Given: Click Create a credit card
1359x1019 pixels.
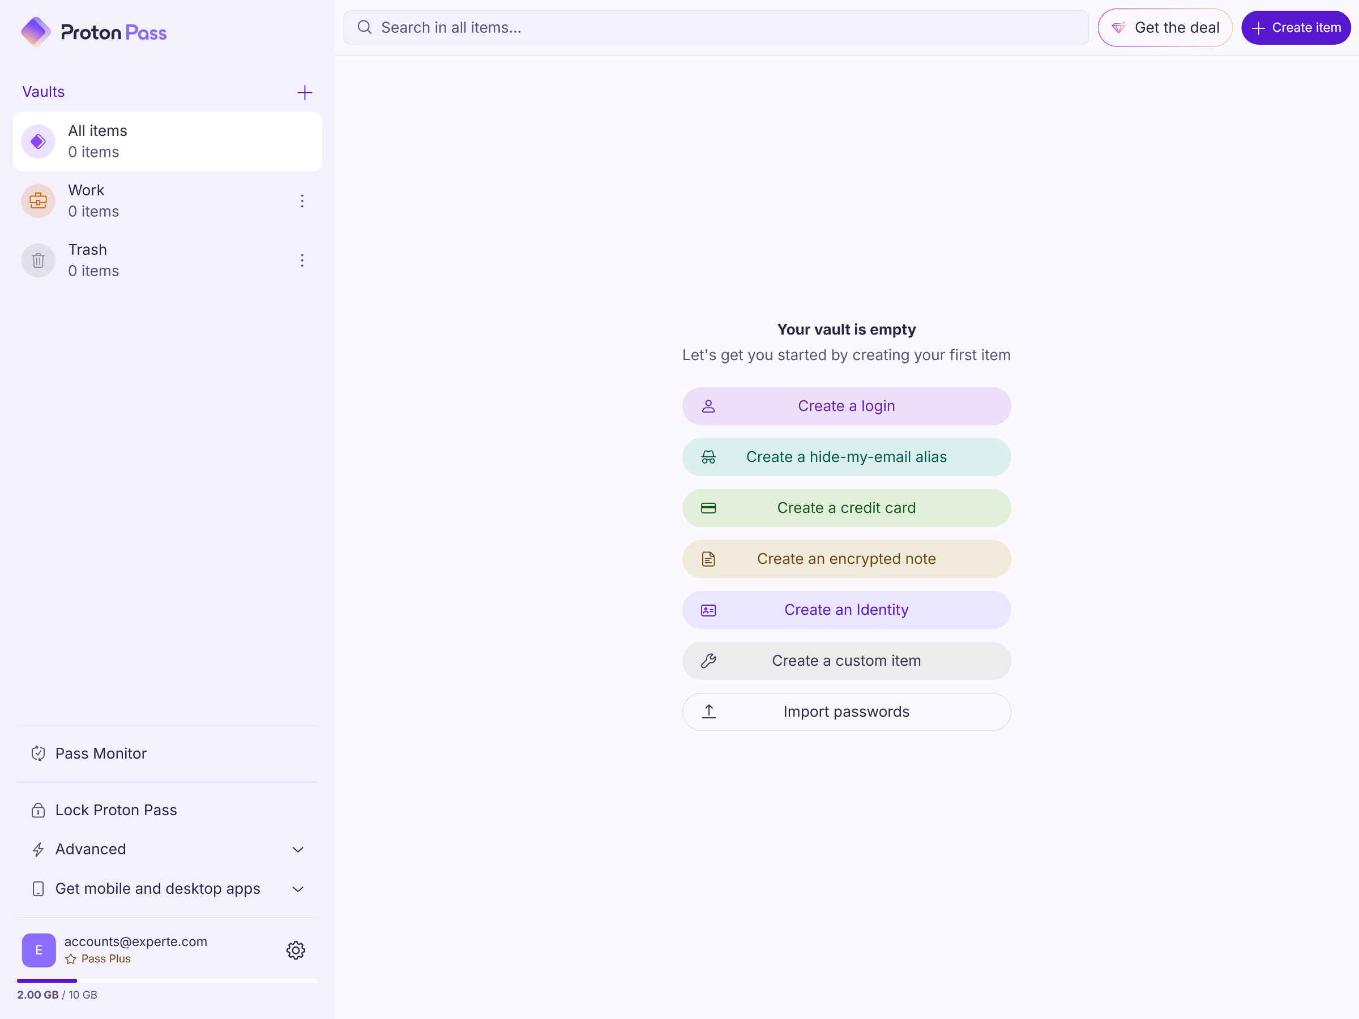Looking at the screenshot, I should click(847, 508).
